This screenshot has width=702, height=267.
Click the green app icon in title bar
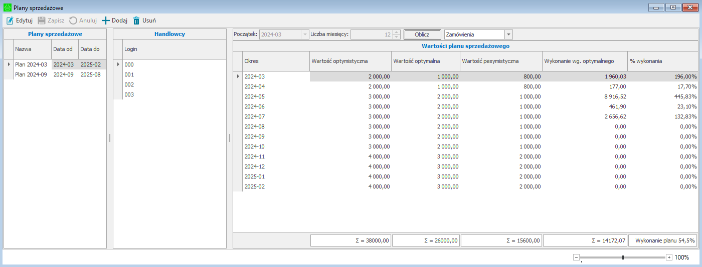(x=7, y=7)
